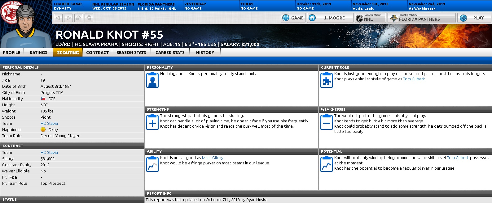
Task: Open Tom Gilbert link in Current Role
Action: [414, 79]
